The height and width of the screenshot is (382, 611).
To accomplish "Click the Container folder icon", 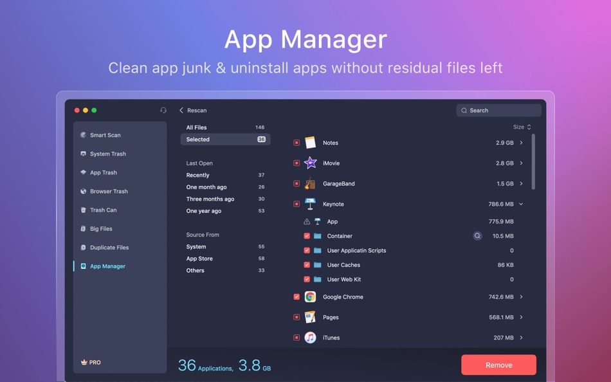I will pos(318,236).
